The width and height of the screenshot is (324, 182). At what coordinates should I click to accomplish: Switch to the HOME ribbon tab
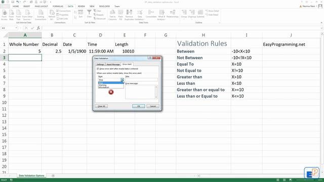(x=16, y=7)
